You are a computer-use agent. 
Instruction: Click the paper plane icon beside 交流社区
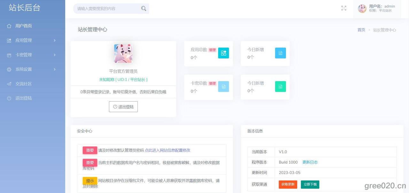(x=9, y=84)
